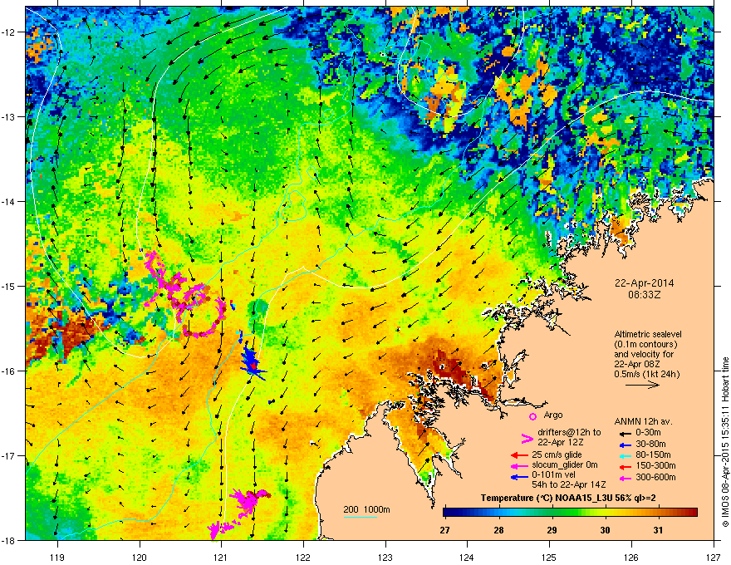Click the 30-80m depth label
Screen dimensions: 731x565
coord(650,445)
